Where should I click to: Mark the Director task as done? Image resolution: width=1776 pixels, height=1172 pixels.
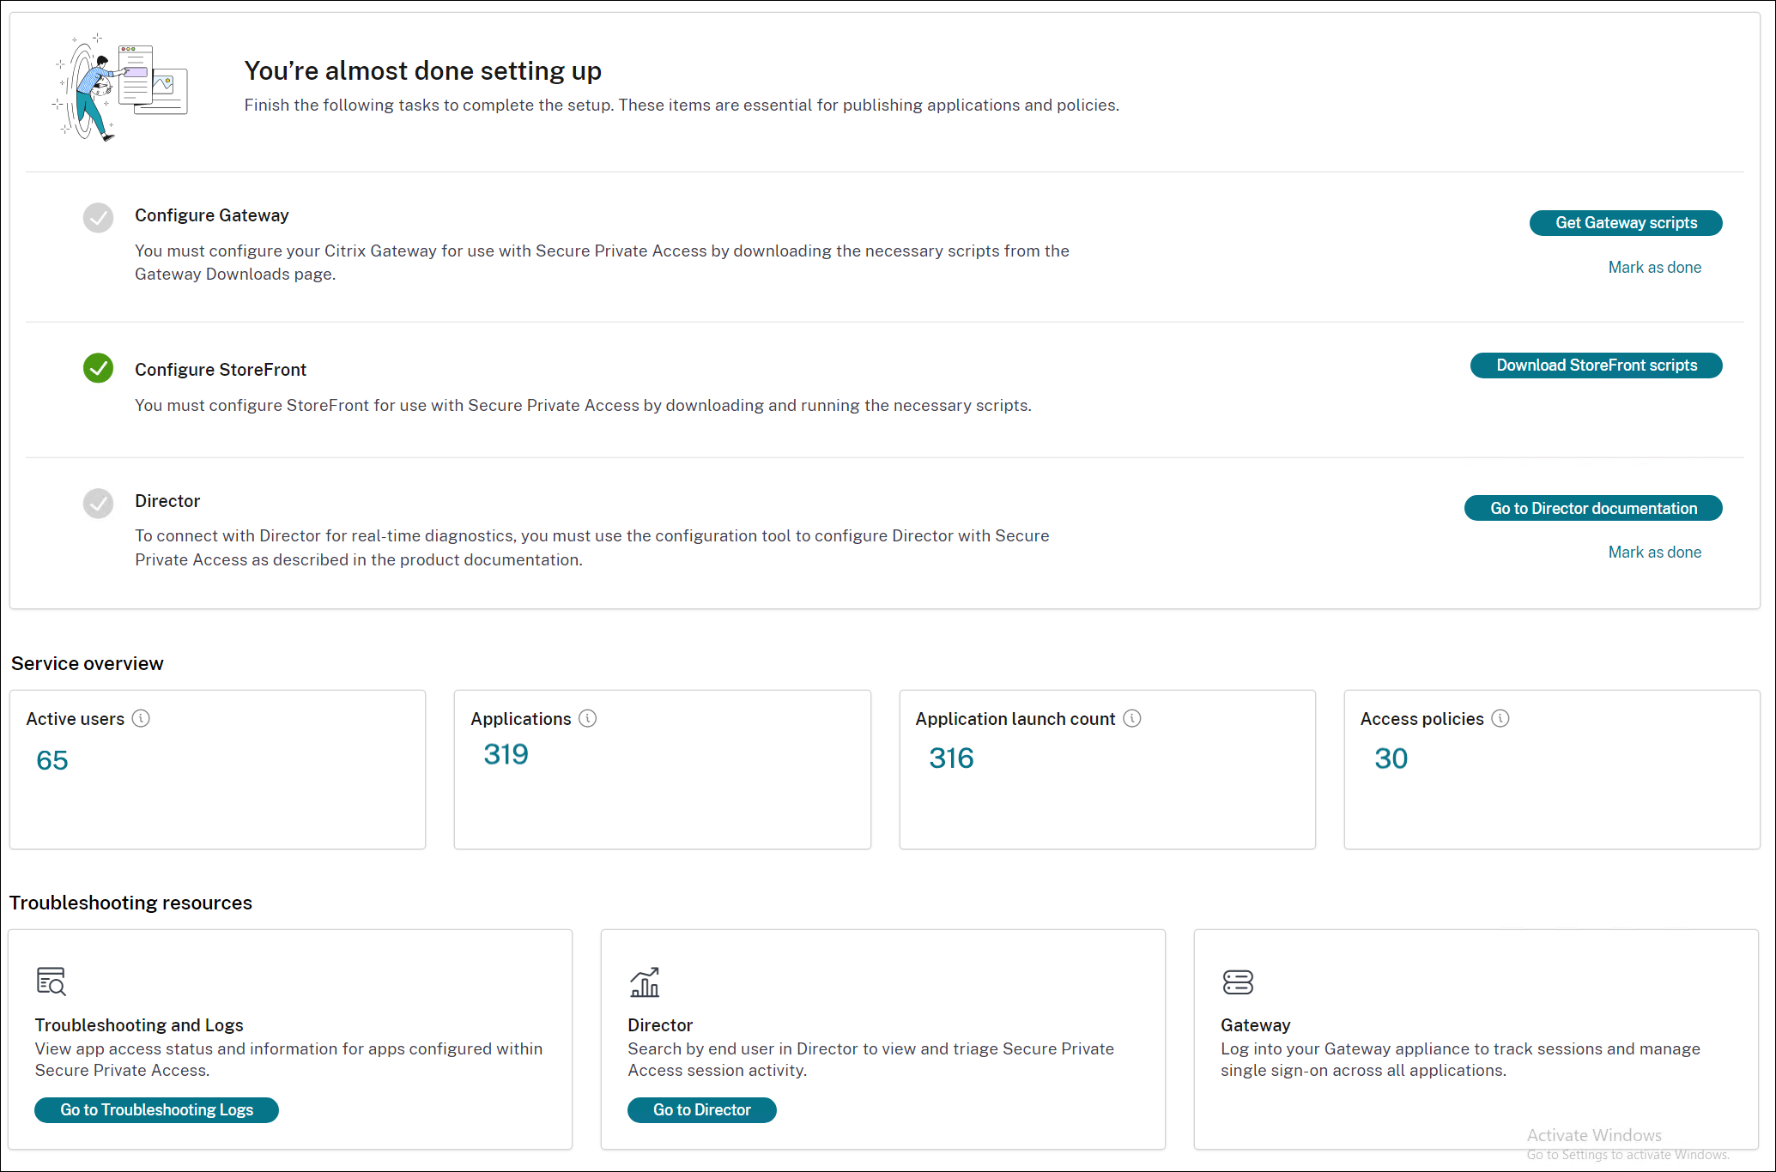pyautogui.click(x=1654, y=552)
